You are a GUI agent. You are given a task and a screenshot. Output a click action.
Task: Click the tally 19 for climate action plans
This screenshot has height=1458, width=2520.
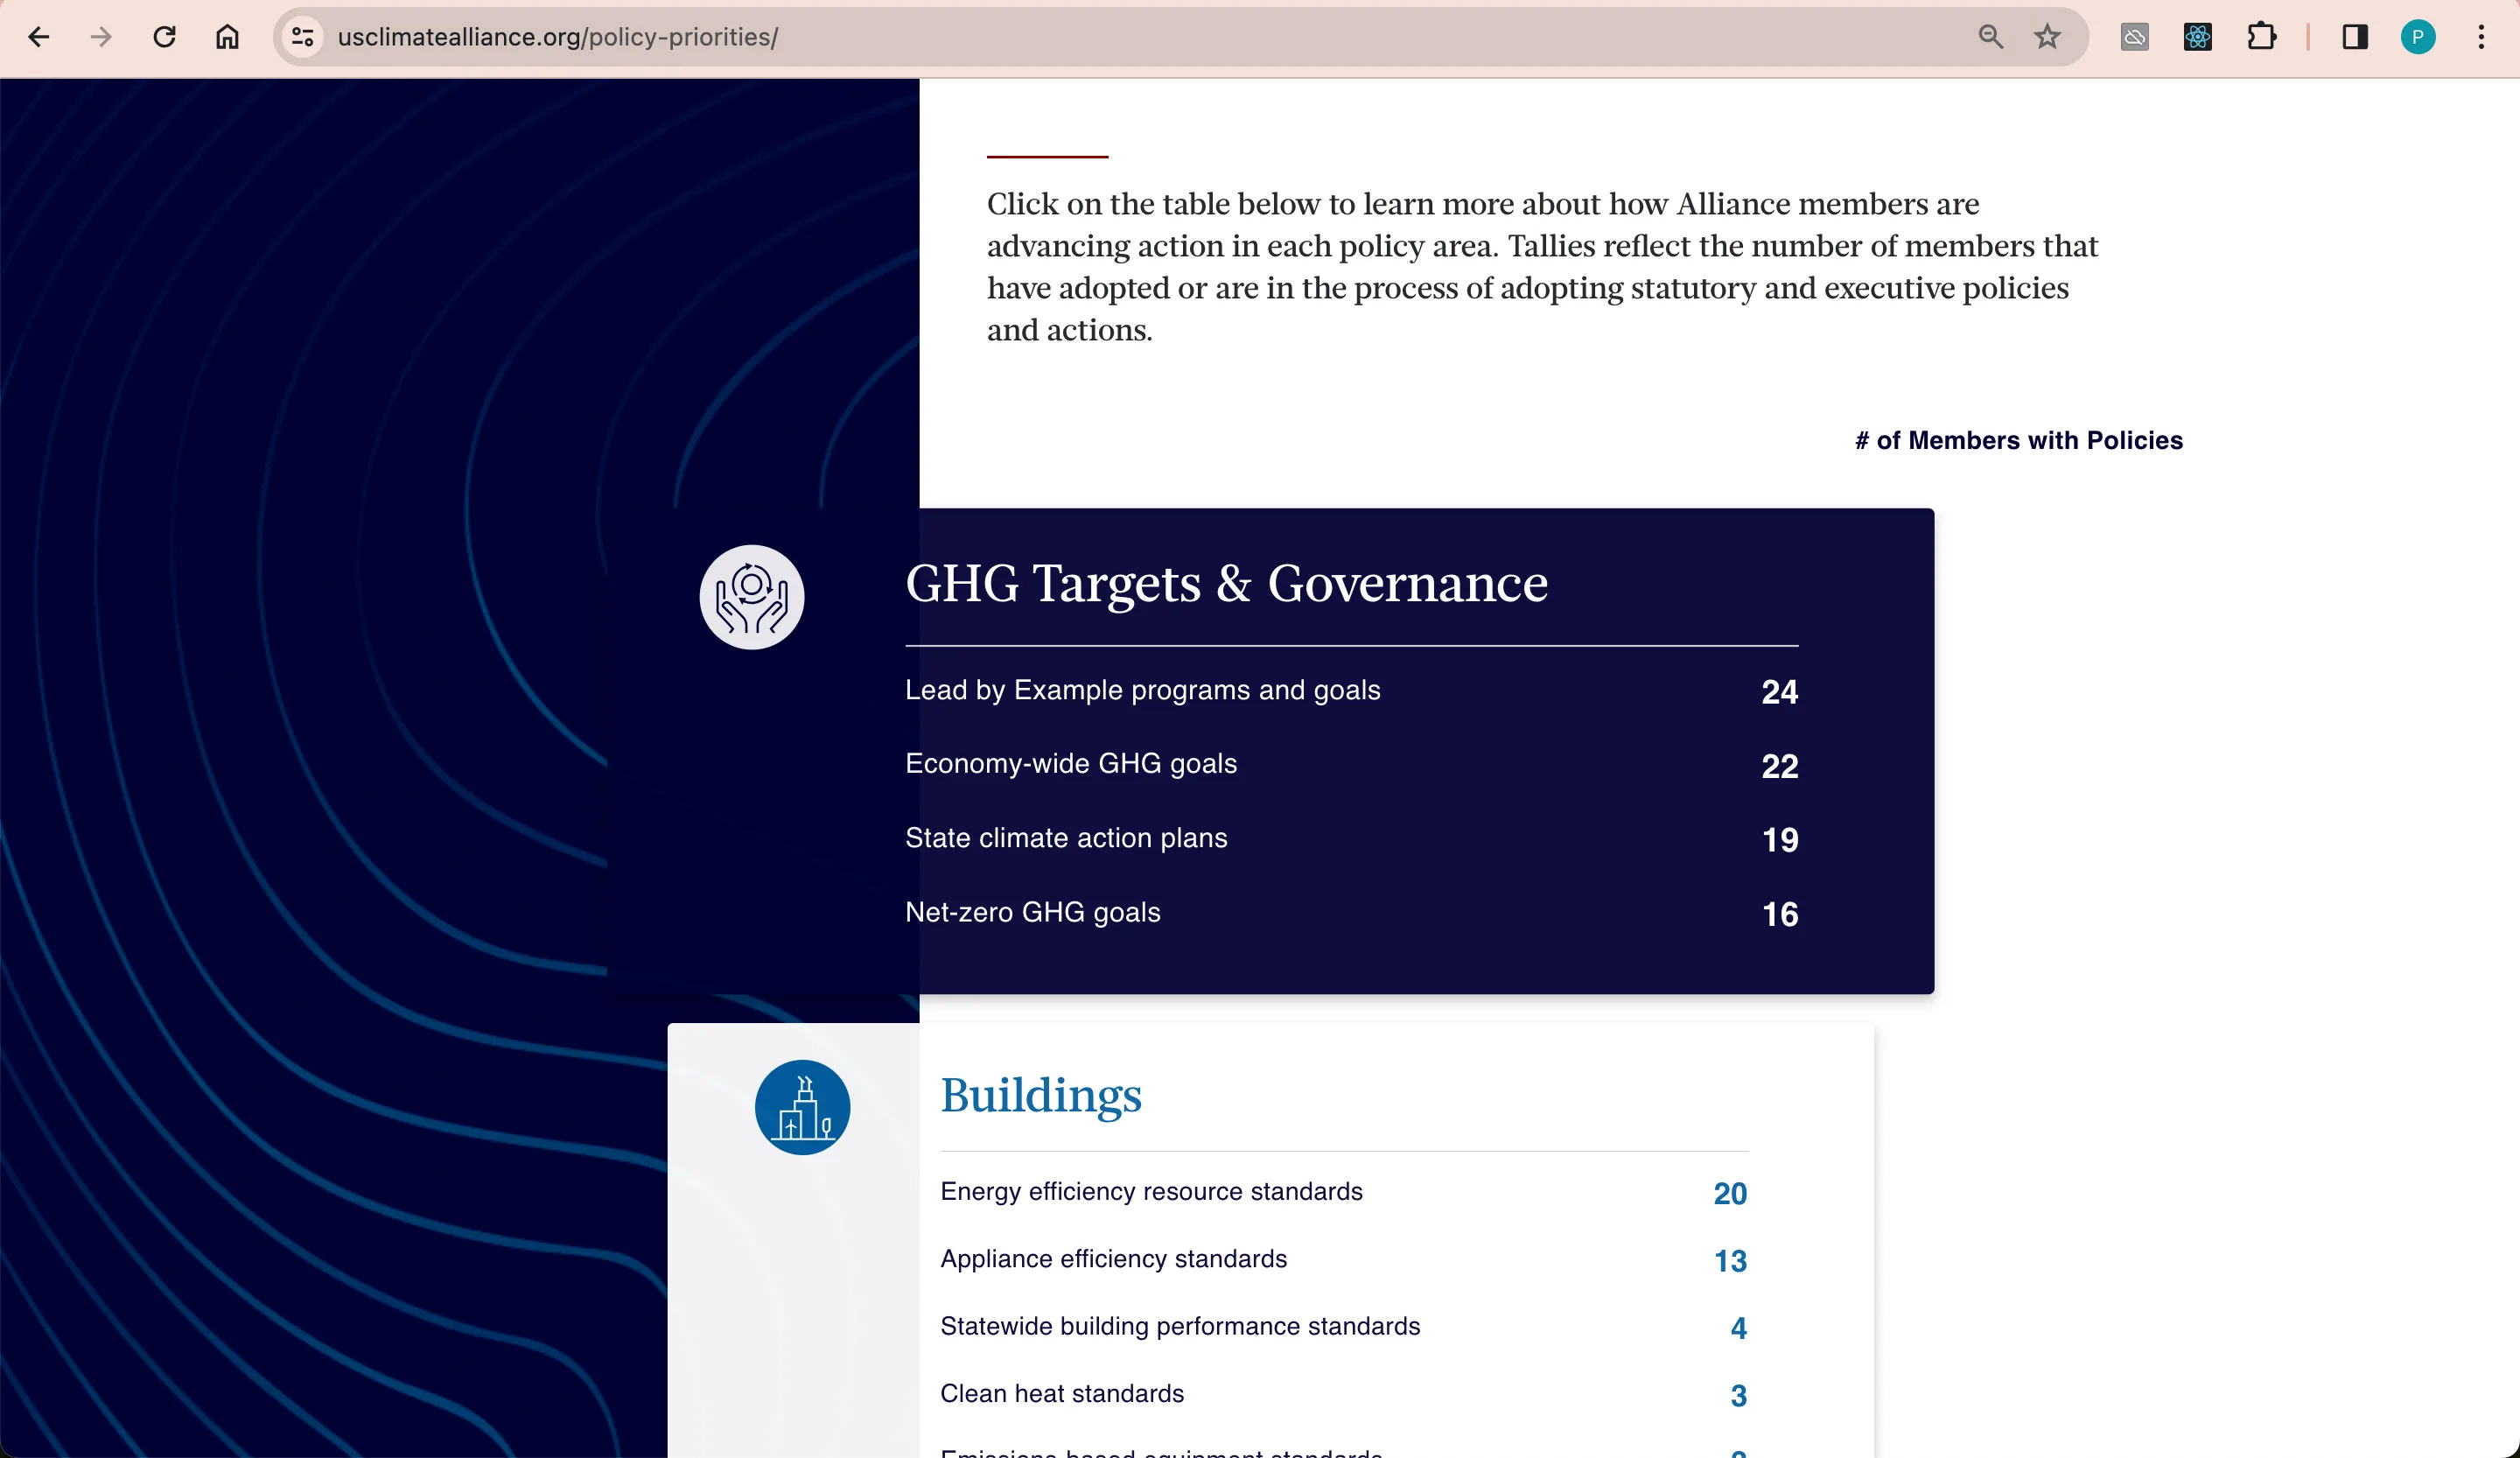tap(1779, 840)
